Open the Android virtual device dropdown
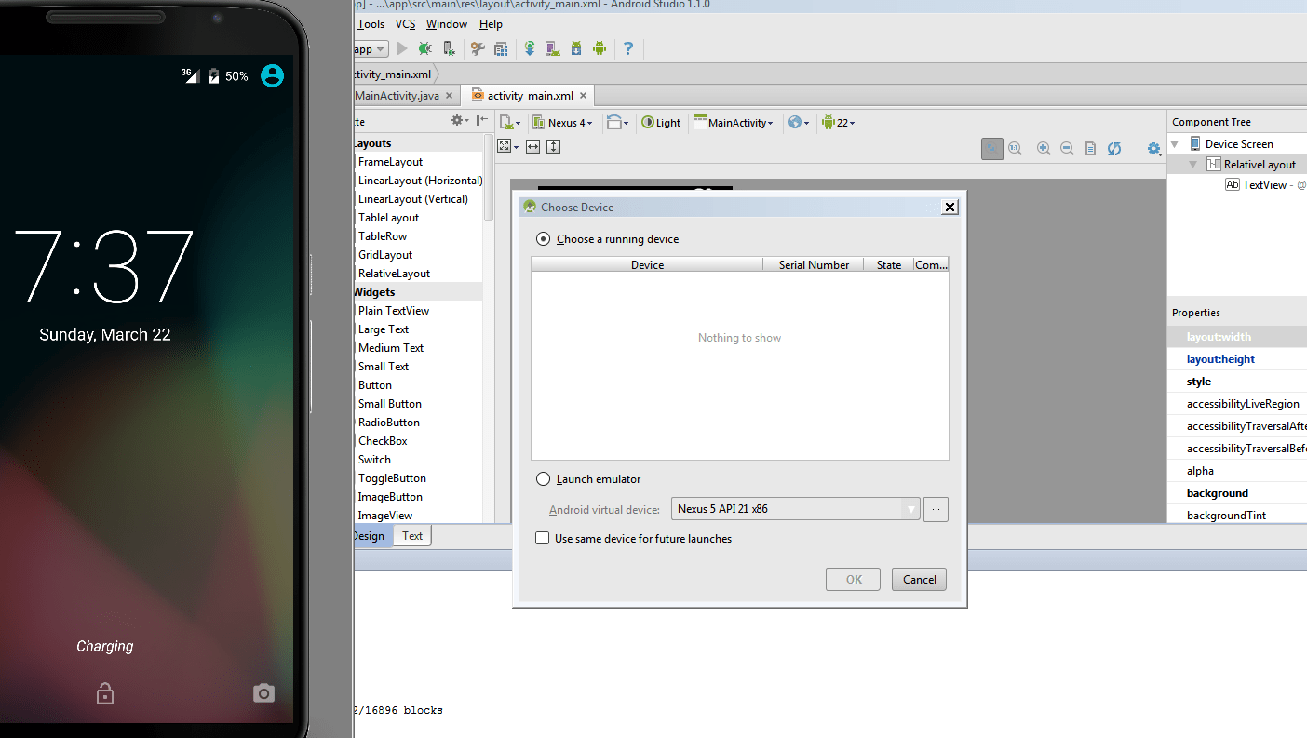The image size is (1307, 738). tap(910, 509)
